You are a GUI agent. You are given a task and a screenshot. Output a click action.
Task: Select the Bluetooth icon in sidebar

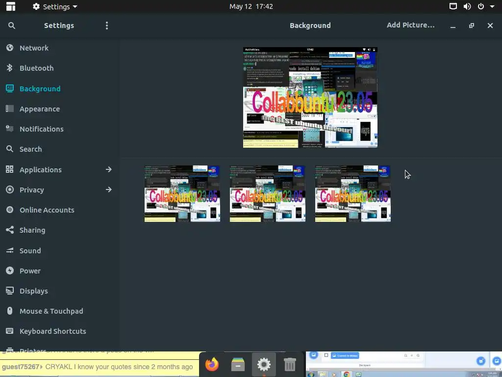tap(10, 68)
